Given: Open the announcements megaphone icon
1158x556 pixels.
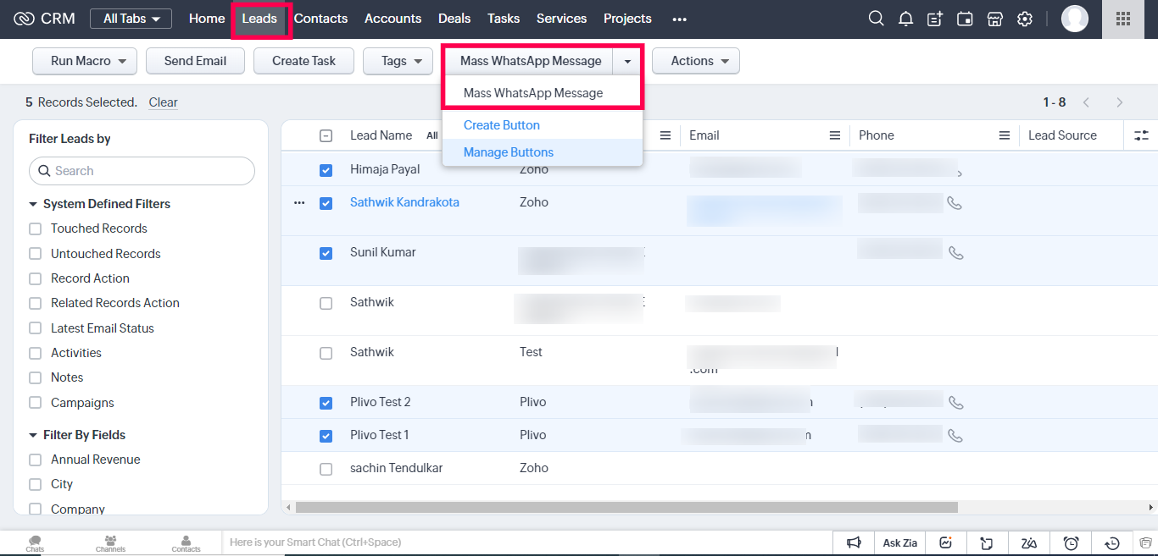Looking at the screenshot, I should point(855,542).
